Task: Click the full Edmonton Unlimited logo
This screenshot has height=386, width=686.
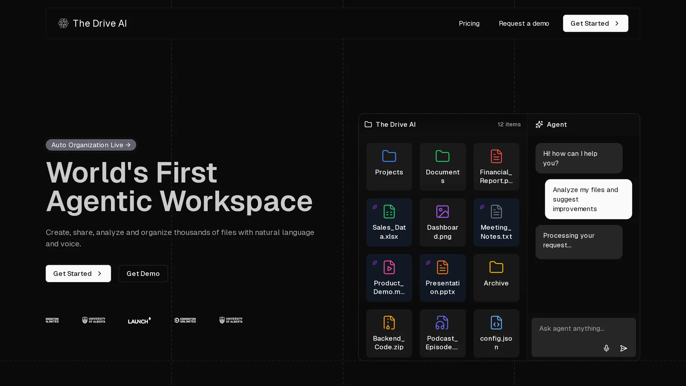Action: [x=185, y=320]
